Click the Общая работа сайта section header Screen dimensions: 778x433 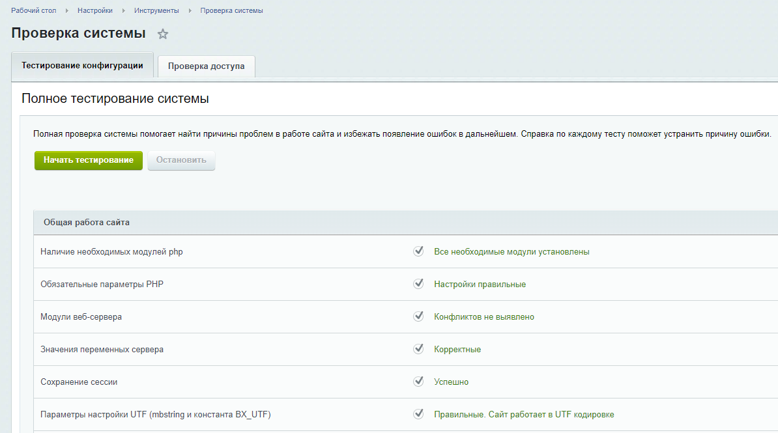[x=87, y=223]
